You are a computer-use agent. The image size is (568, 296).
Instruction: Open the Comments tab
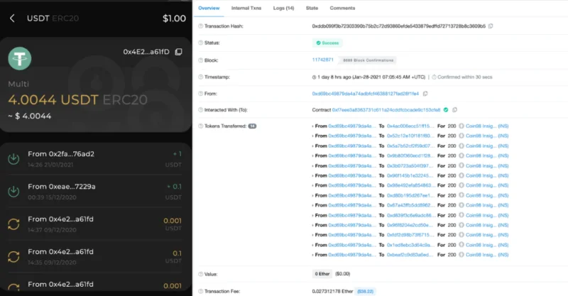click(342, 8)
